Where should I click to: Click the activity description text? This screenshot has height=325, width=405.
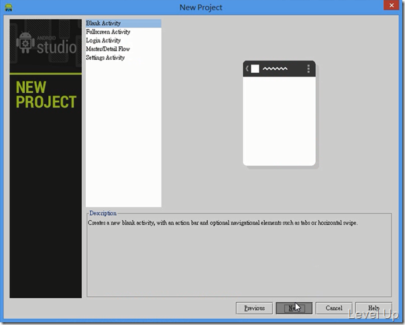click(223, 223)
